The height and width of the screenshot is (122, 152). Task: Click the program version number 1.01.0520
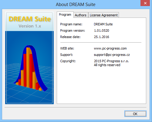coord(102,30)
